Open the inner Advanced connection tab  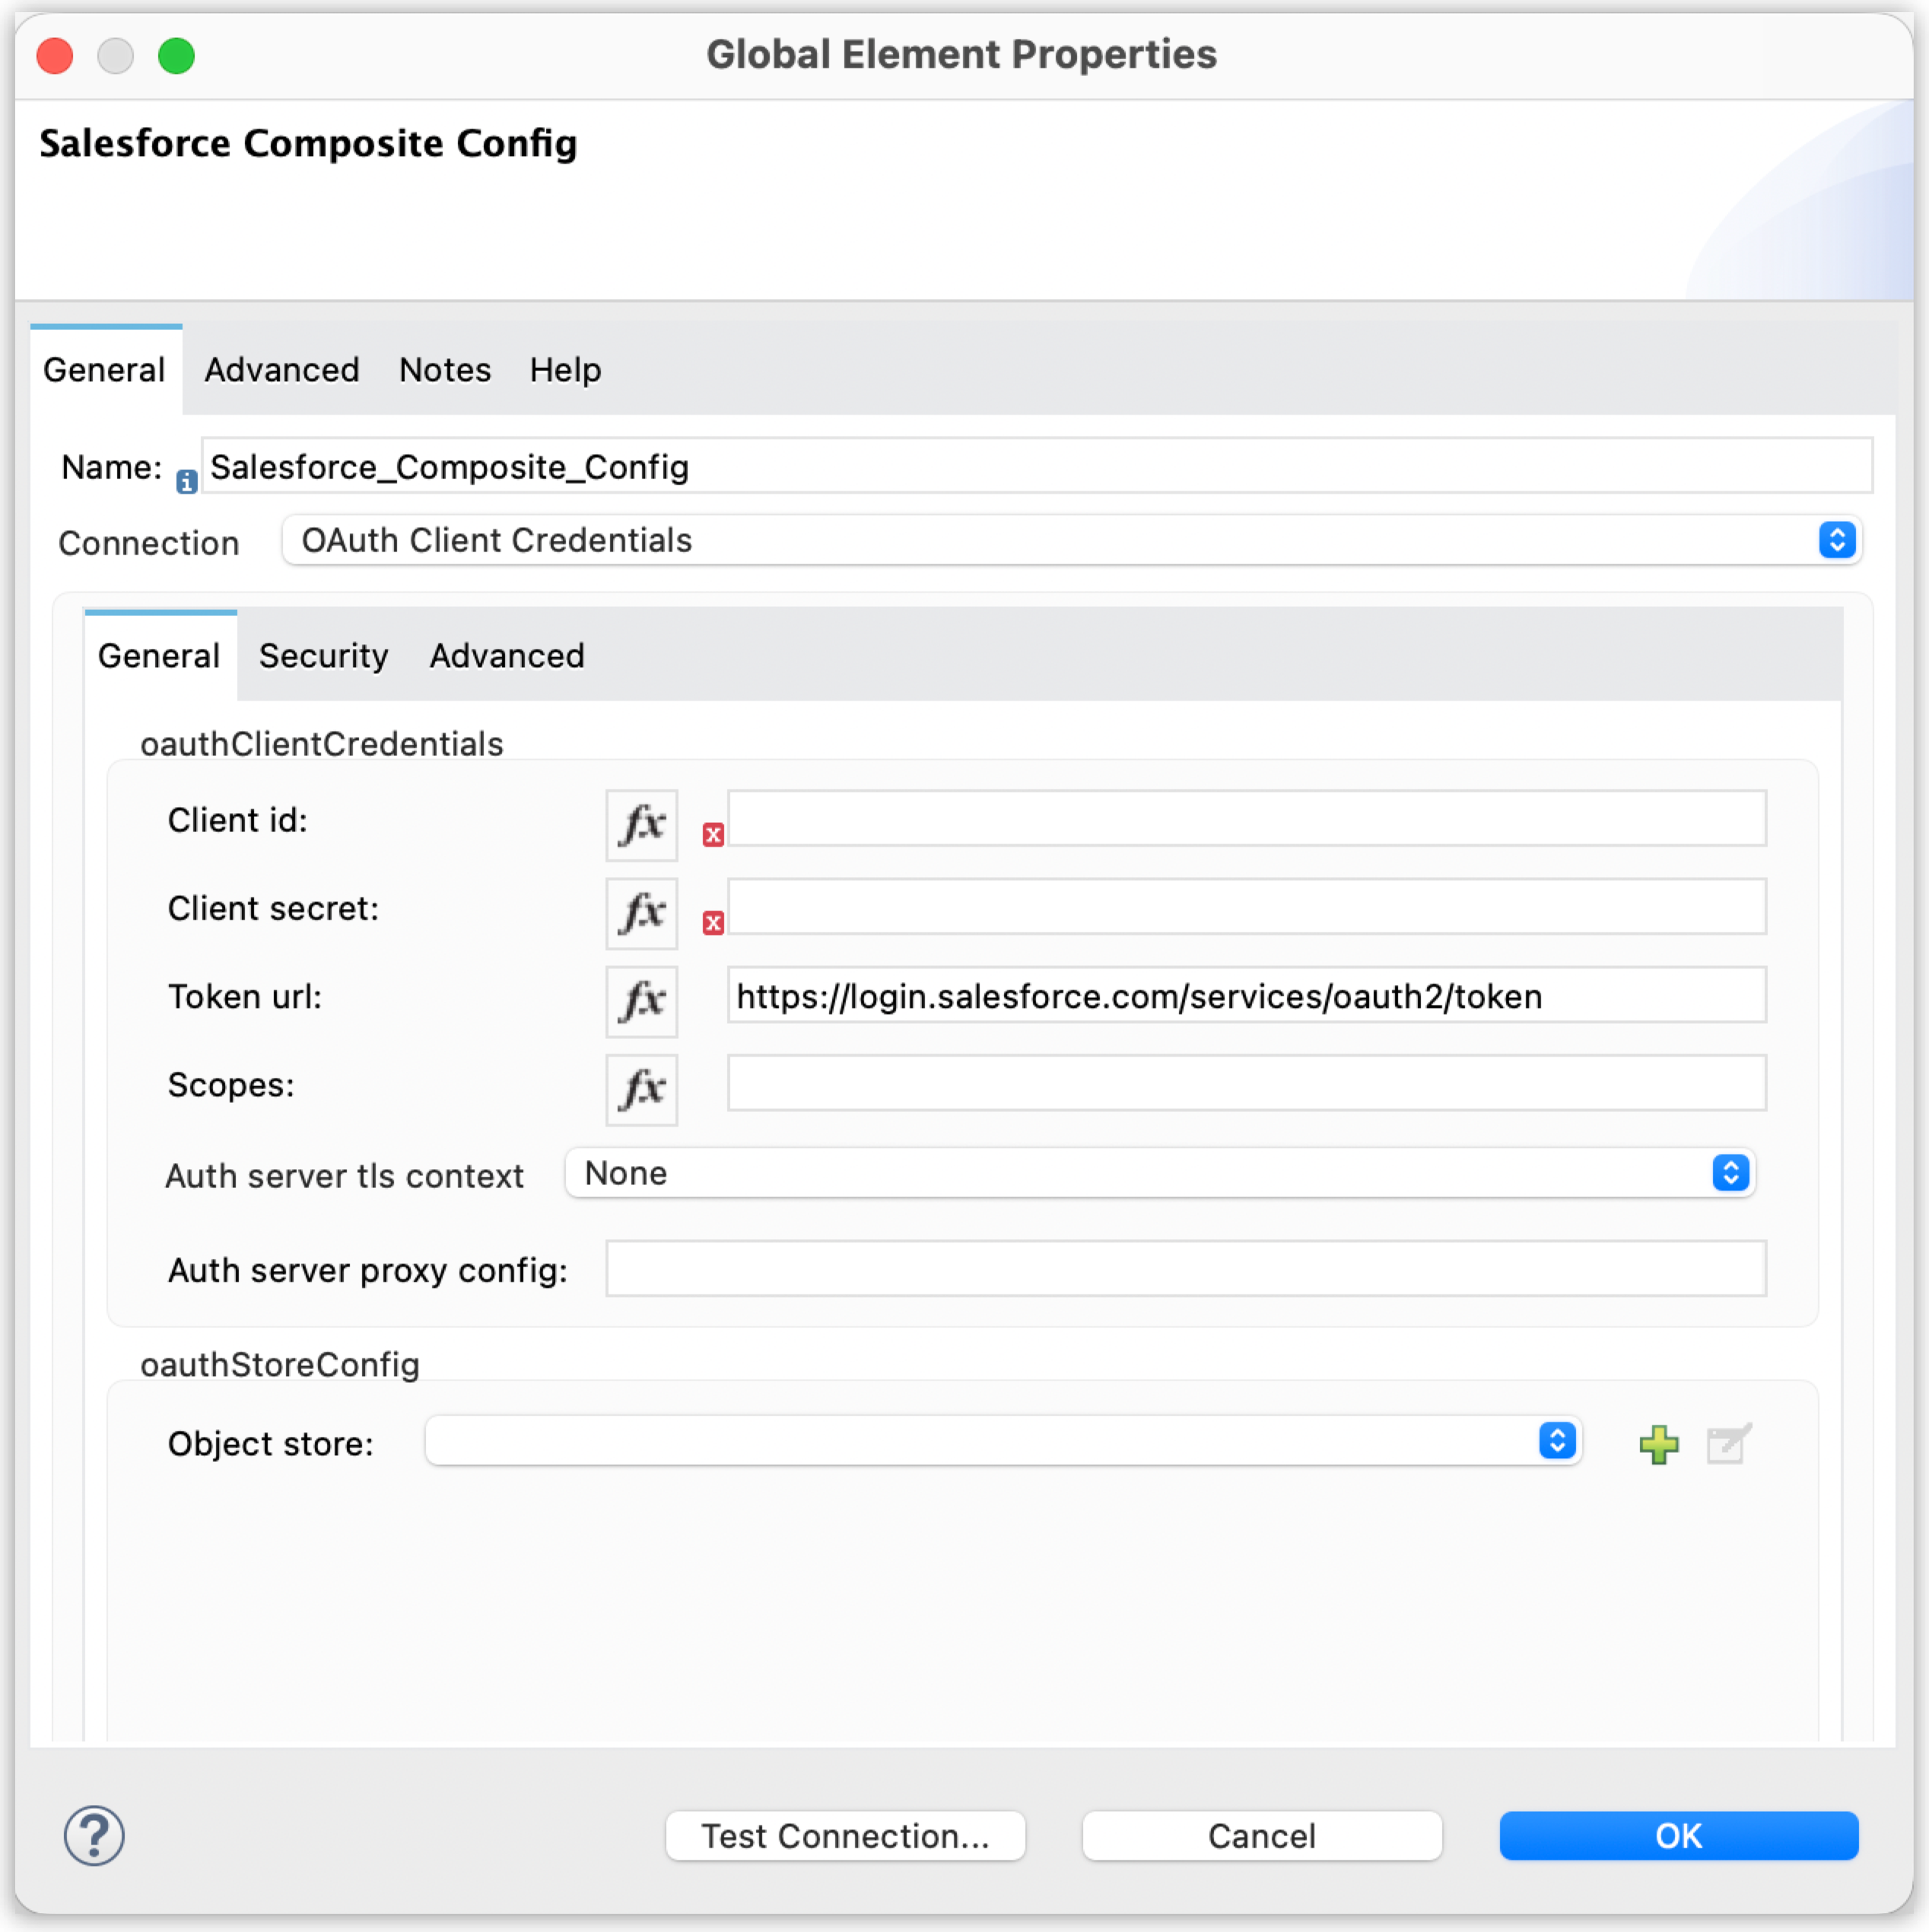pos(507,656)
